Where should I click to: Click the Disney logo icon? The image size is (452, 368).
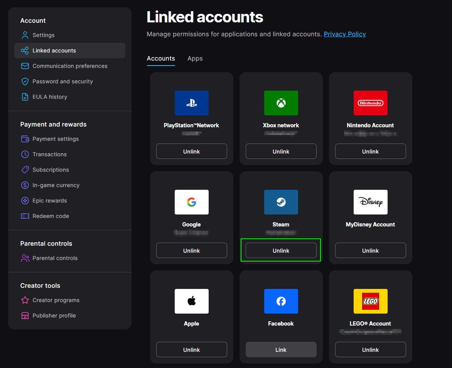tap(370, 202)
